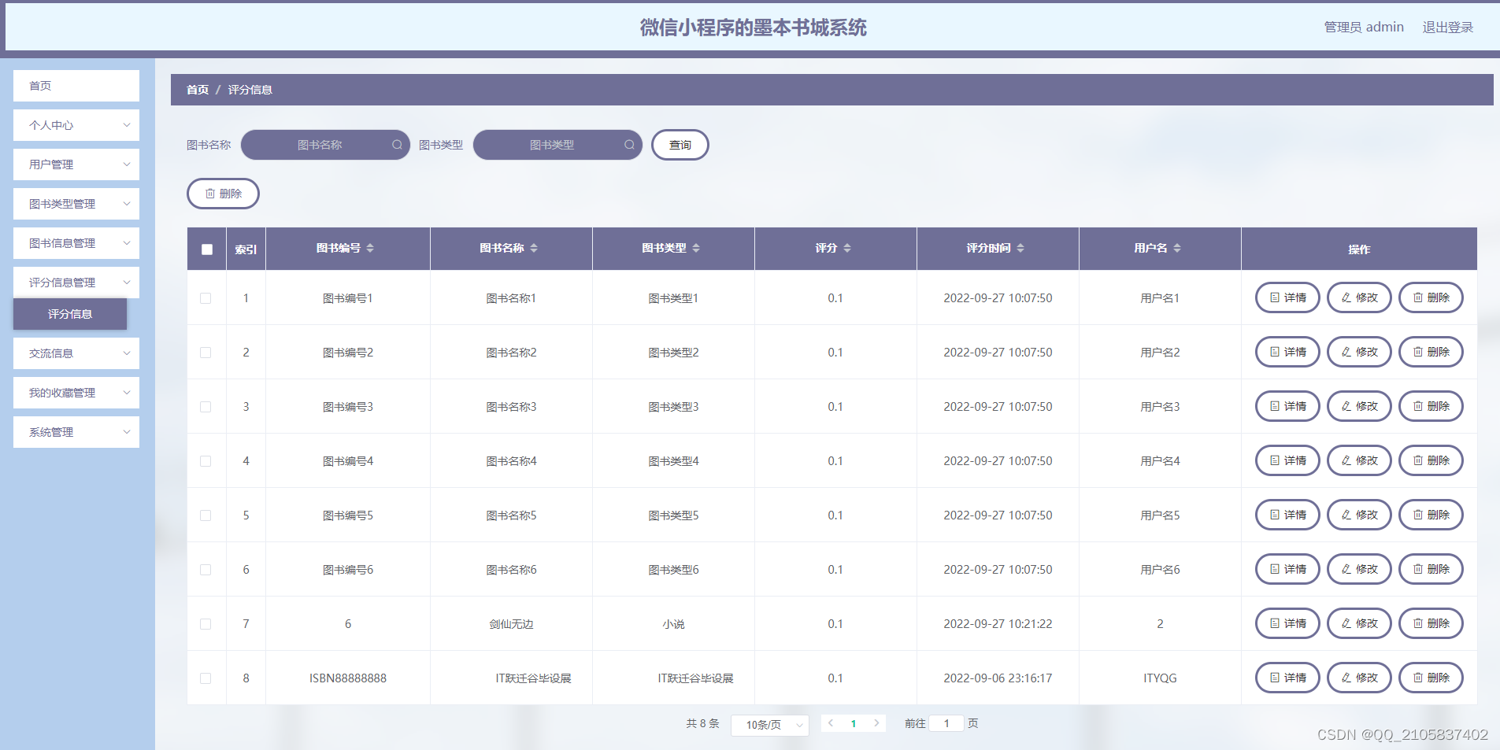Check the box for 剑仙无边 row
The image size is (1500, 750).
tap(206, 624)
